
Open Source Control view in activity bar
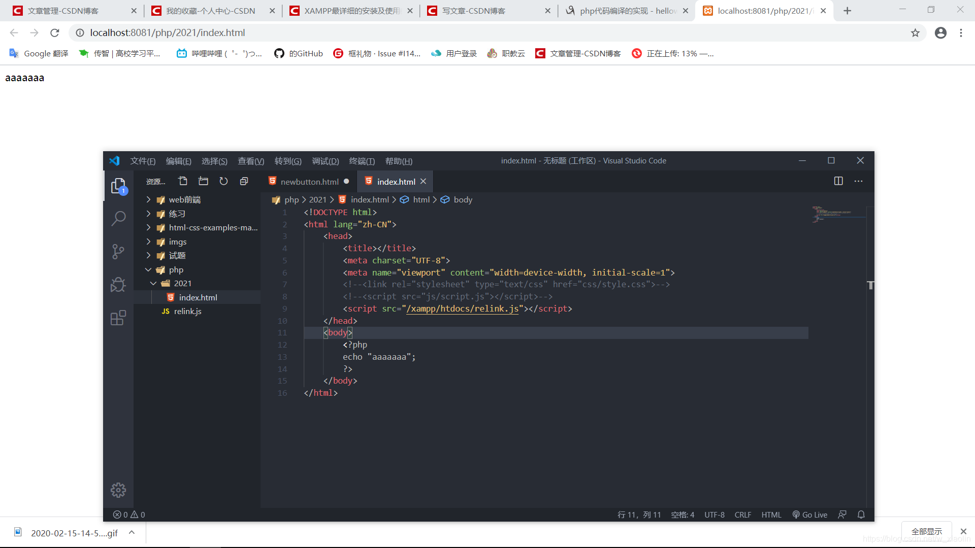tap(118, 252)
